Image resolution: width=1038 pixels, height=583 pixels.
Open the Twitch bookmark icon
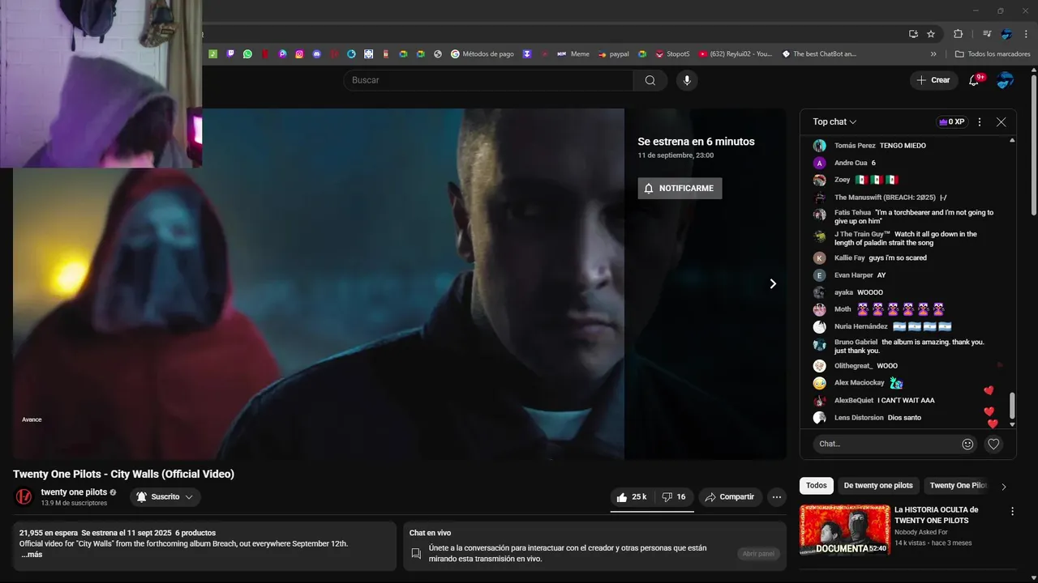click(x=230, y=54)
